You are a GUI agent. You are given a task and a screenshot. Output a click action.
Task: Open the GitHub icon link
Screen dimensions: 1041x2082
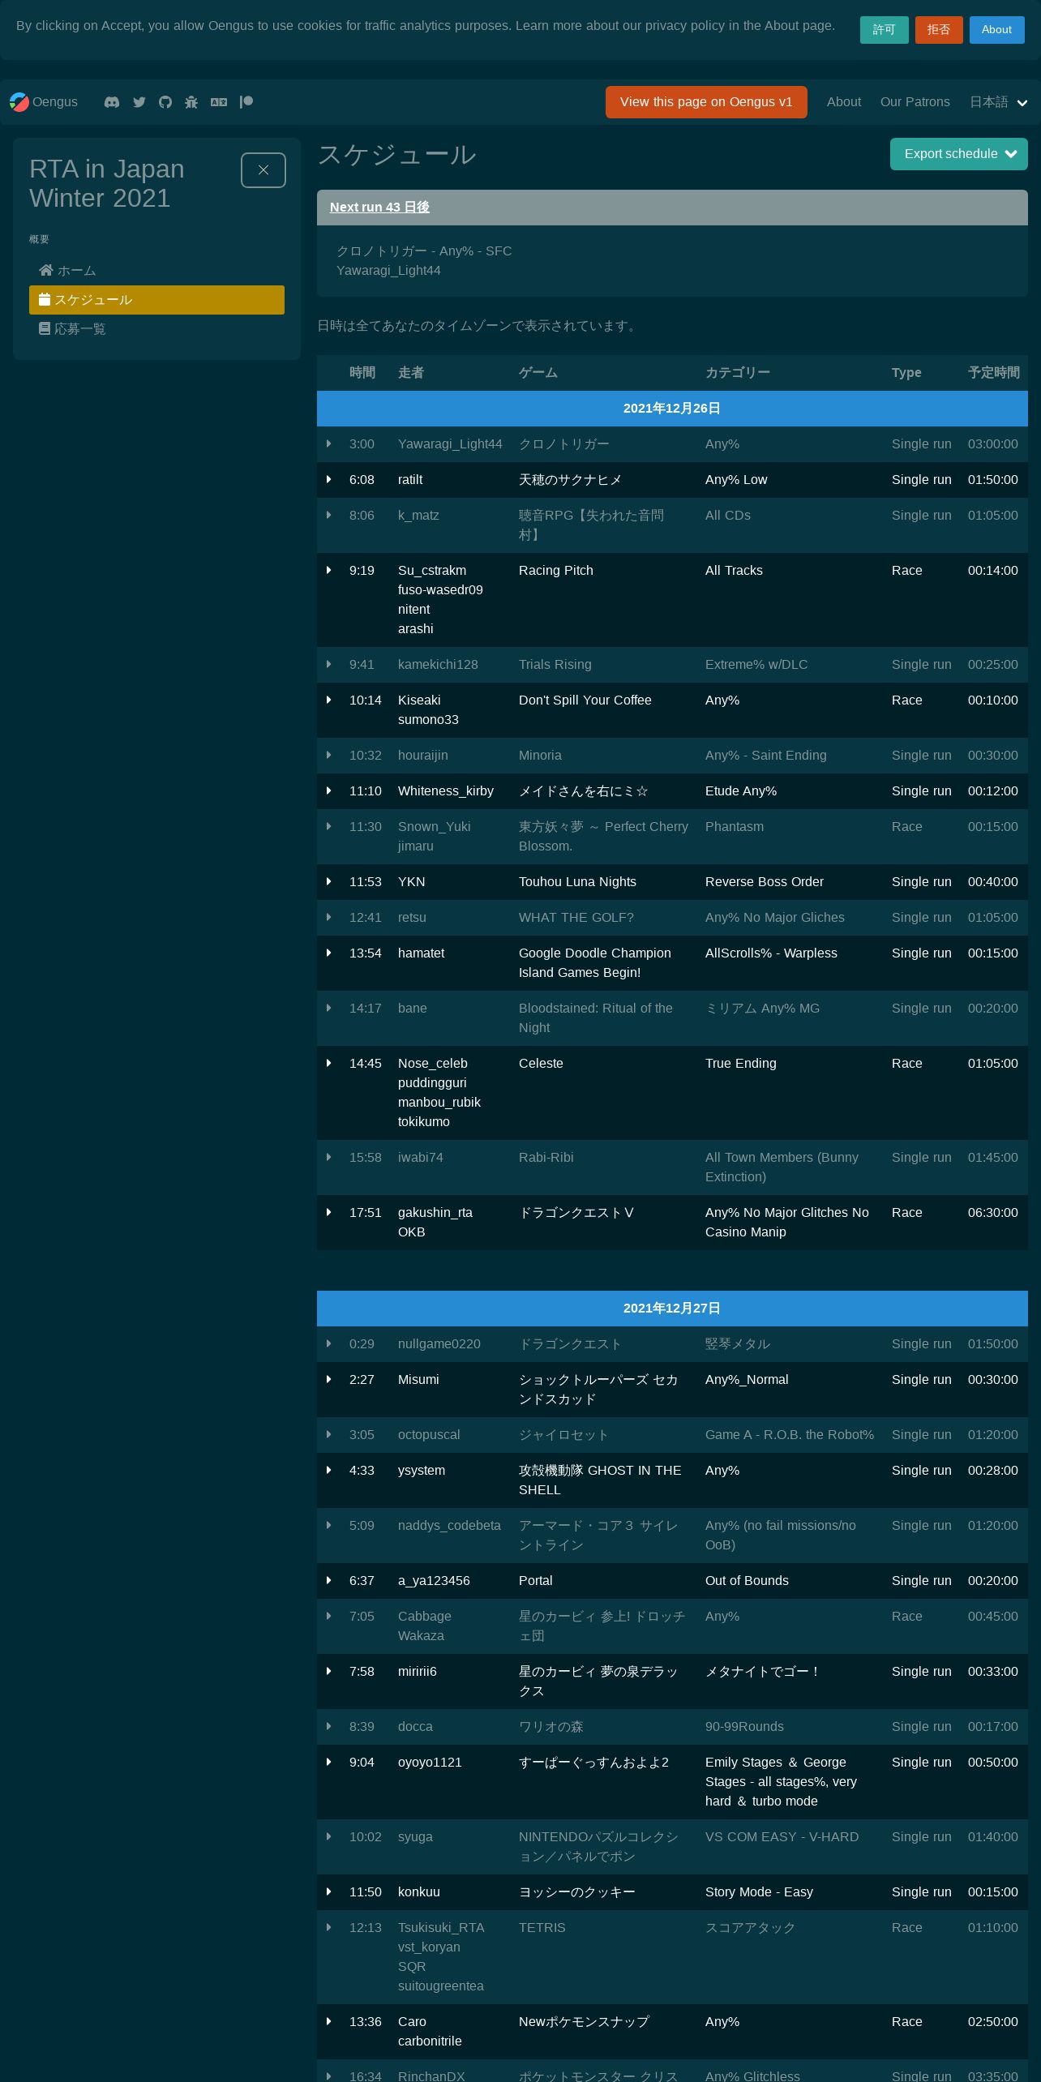tap(165, 102)
